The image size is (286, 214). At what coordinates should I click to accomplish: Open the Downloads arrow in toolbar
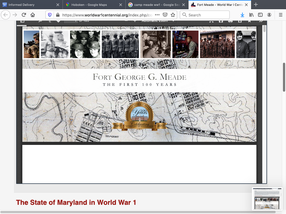(242, 15)
